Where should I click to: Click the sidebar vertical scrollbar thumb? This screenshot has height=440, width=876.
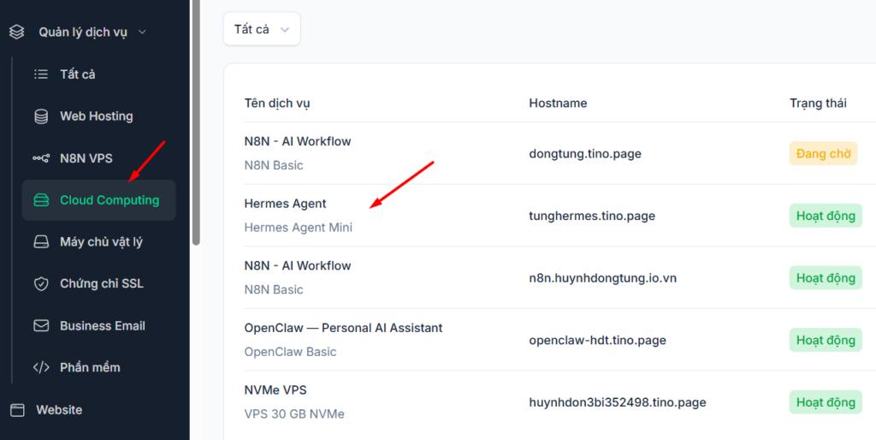(x=196, y=122)
